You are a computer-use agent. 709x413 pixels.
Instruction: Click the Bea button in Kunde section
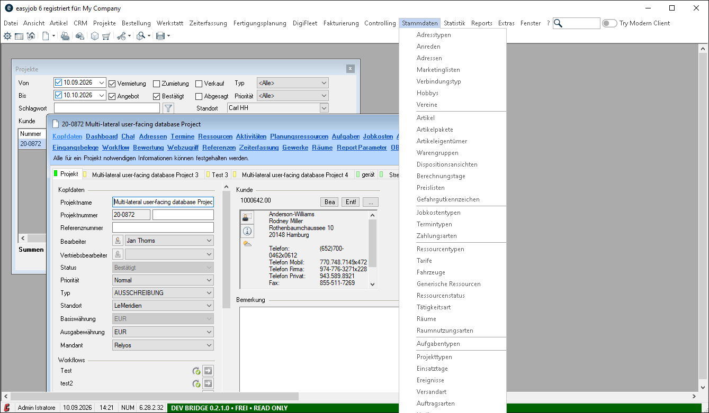coord(330,202)
